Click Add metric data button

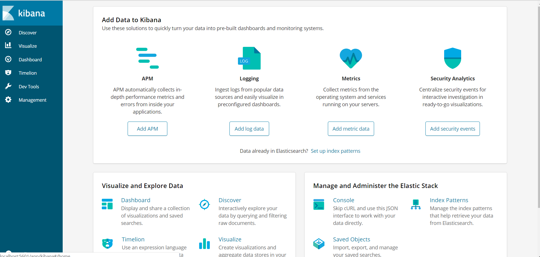coord(351,129)
